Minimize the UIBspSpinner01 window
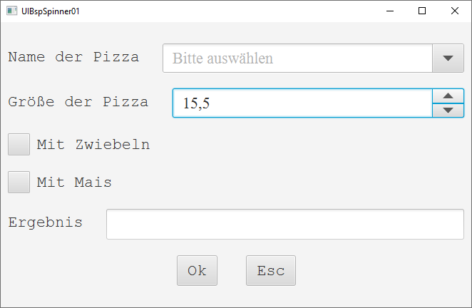Screen dimensions: 472x308 click(x=390, y=11)
